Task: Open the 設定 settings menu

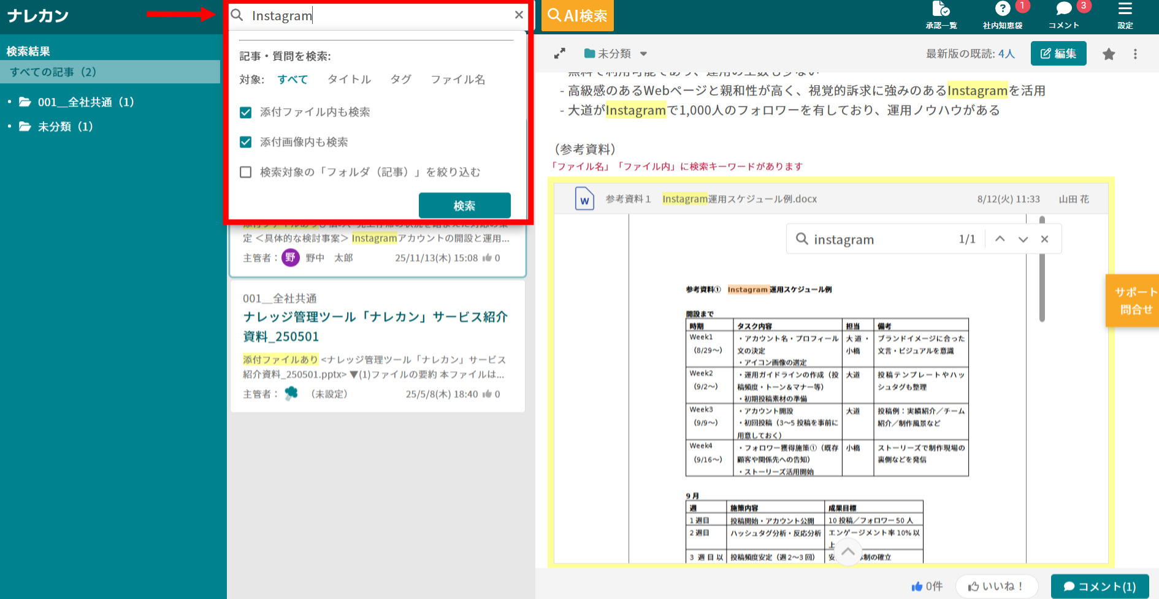Action: click(x=1125, y=15)
